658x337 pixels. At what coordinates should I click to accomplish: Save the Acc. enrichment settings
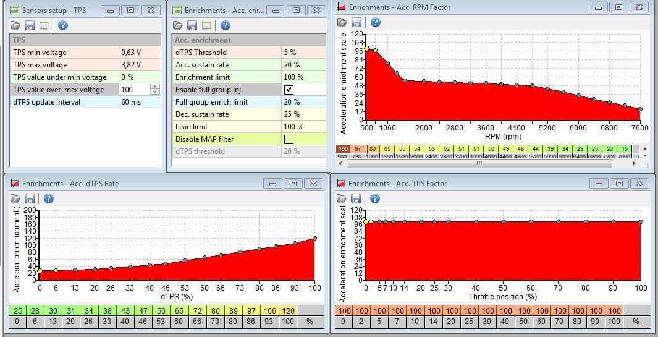tap(191, 25)
